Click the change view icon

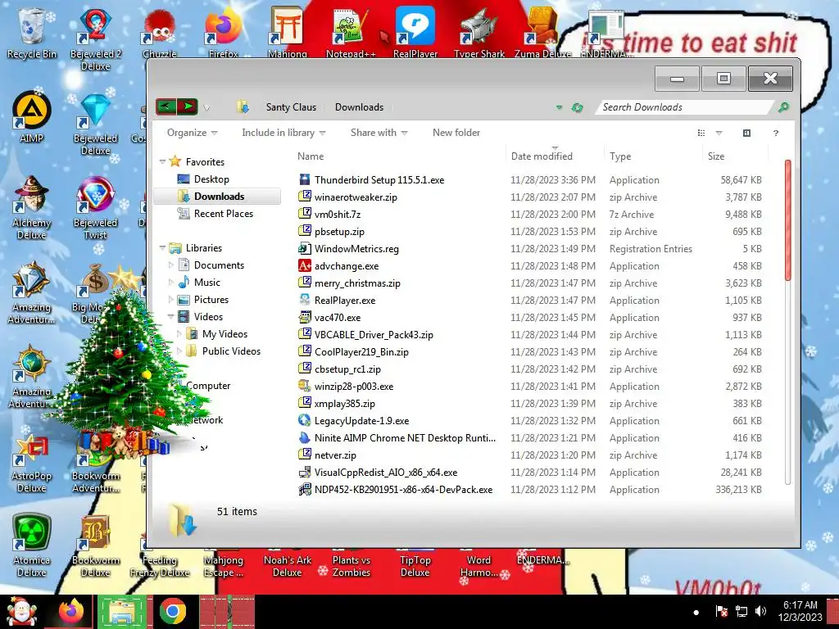tap(701, 133)
